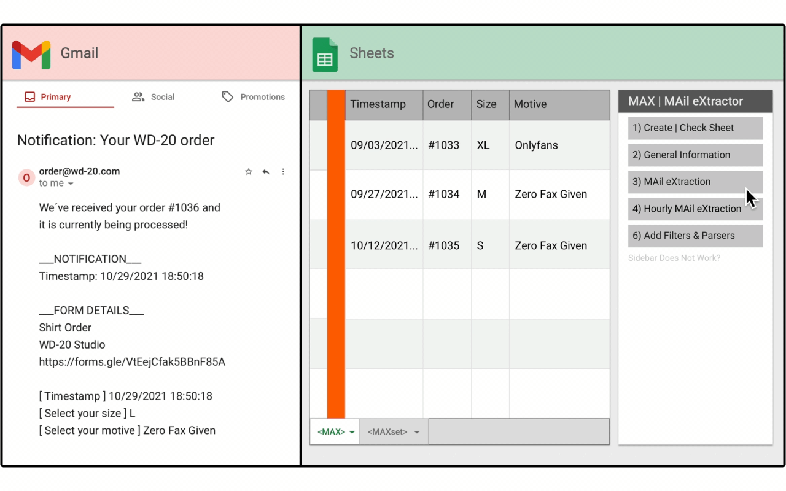Switch to the <MAXset> sheet tab
This screenshot has width=786, height=491.
(387, 432)
